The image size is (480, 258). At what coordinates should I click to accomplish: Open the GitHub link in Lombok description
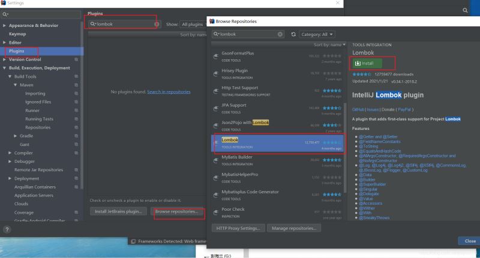pyautogui.click(x=358, y=110)
